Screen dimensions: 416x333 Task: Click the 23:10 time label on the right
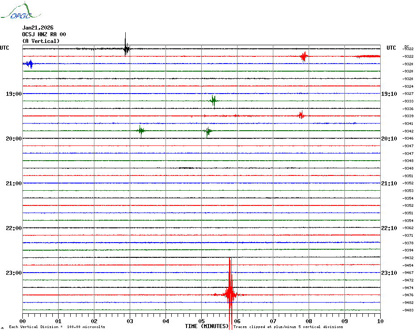[388, 273]
